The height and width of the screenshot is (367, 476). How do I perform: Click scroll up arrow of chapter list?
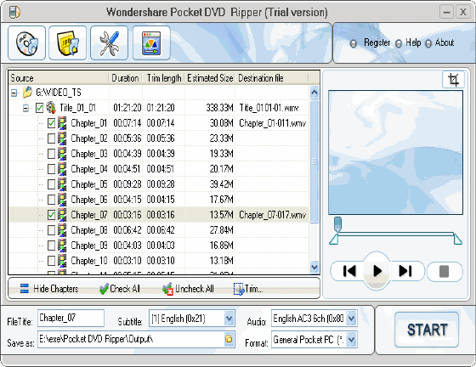[x=314, y=92]
